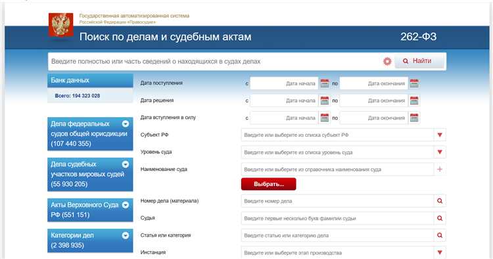
Task: Click the Russian coat of arms logo
Action: (60, 24)
